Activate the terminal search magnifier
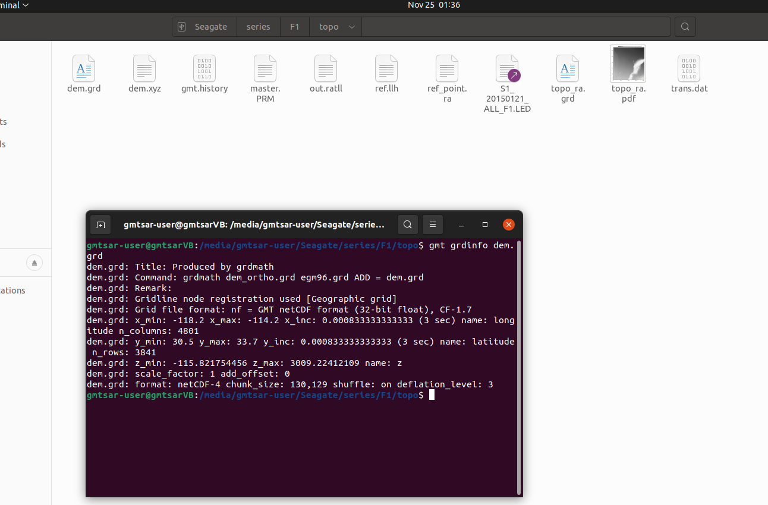768x505 pixels. 408,225
